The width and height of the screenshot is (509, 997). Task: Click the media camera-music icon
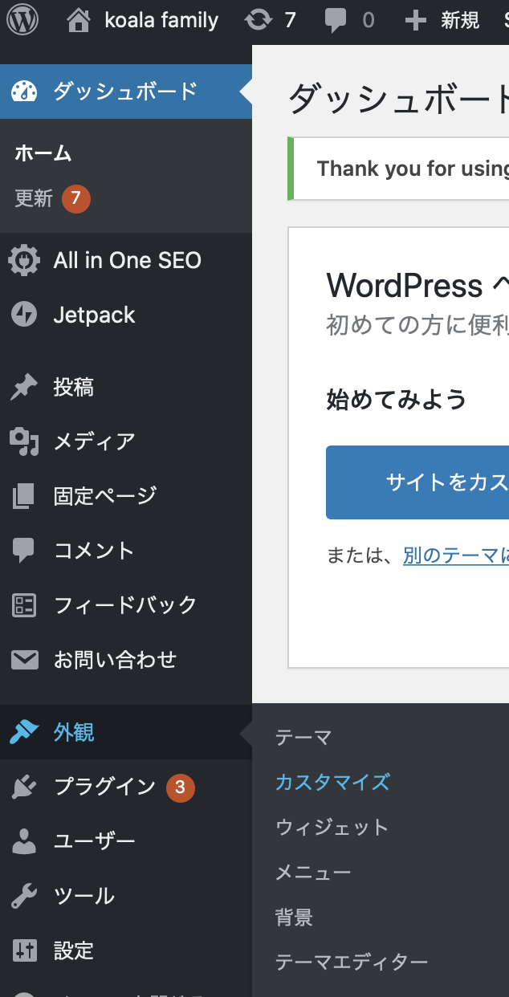point(24,442)
